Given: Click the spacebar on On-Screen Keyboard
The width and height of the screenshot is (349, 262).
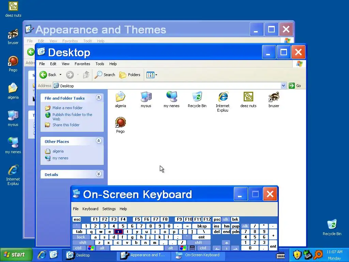Looking at the screenshot, I should [x=137, y=248].
